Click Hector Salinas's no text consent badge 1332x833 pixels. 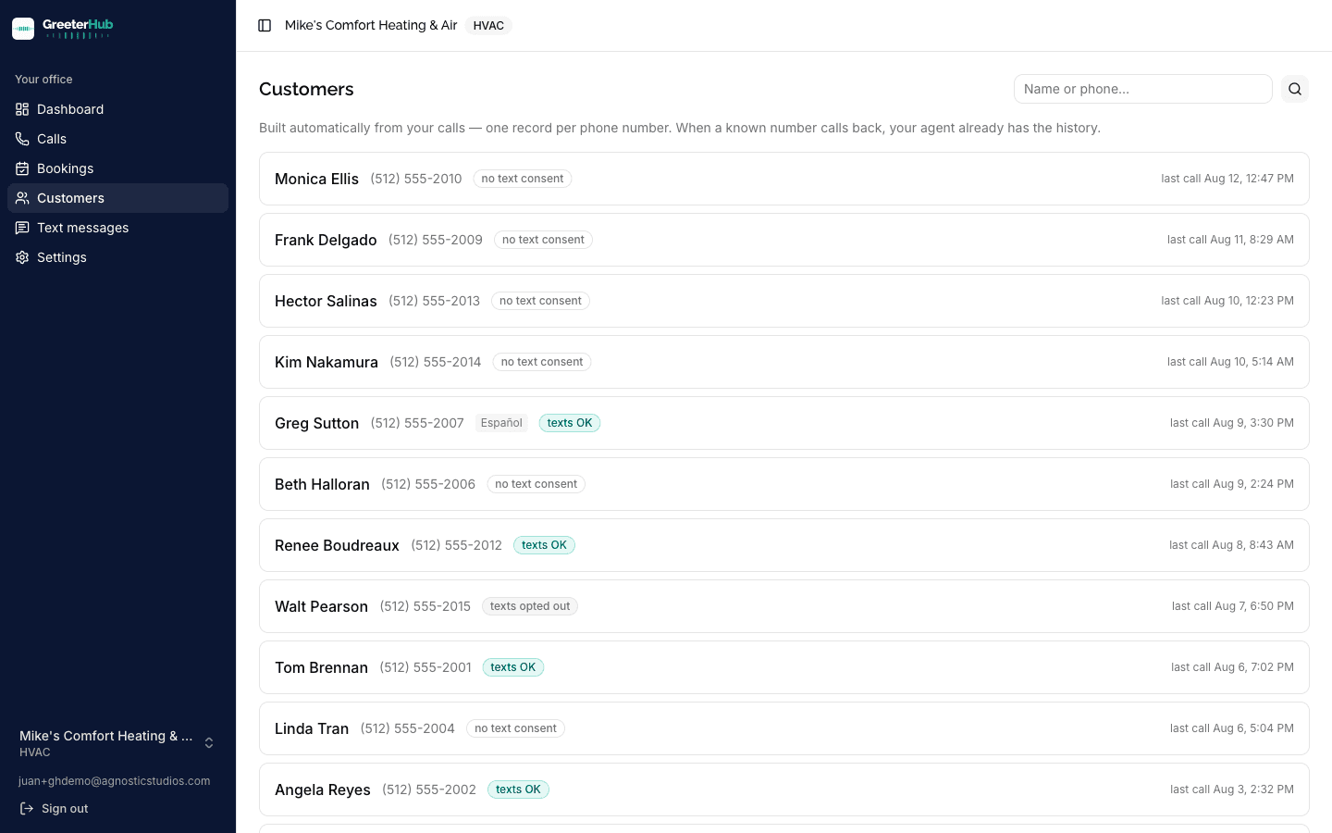tap(540, 301)
